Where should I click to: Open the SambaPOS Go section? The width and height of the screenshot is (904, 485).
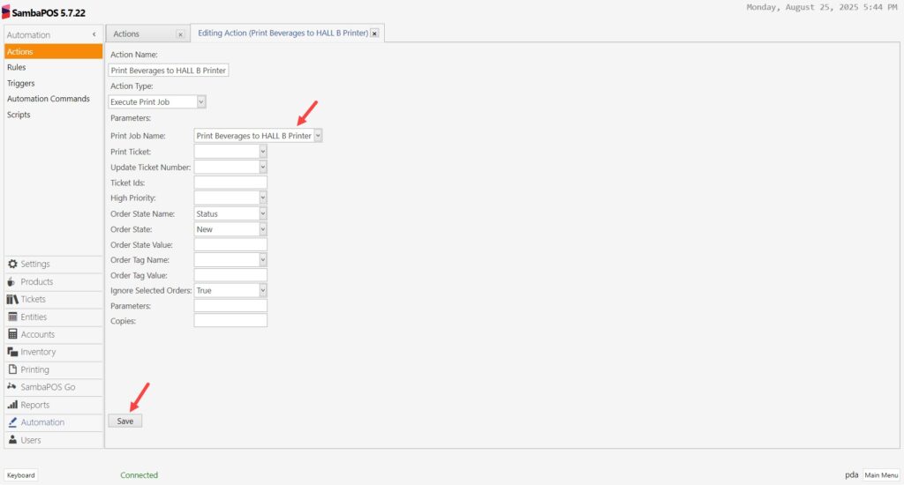[53, 387]
